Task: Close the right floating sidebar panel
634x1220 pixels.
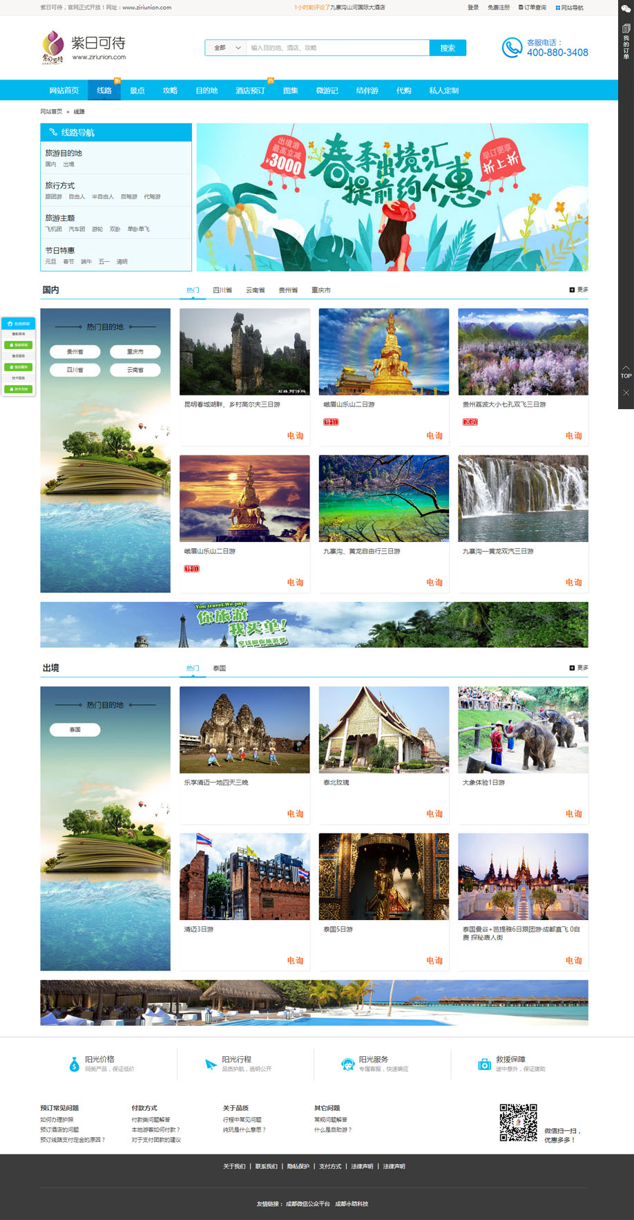Action: click(626, 393)
